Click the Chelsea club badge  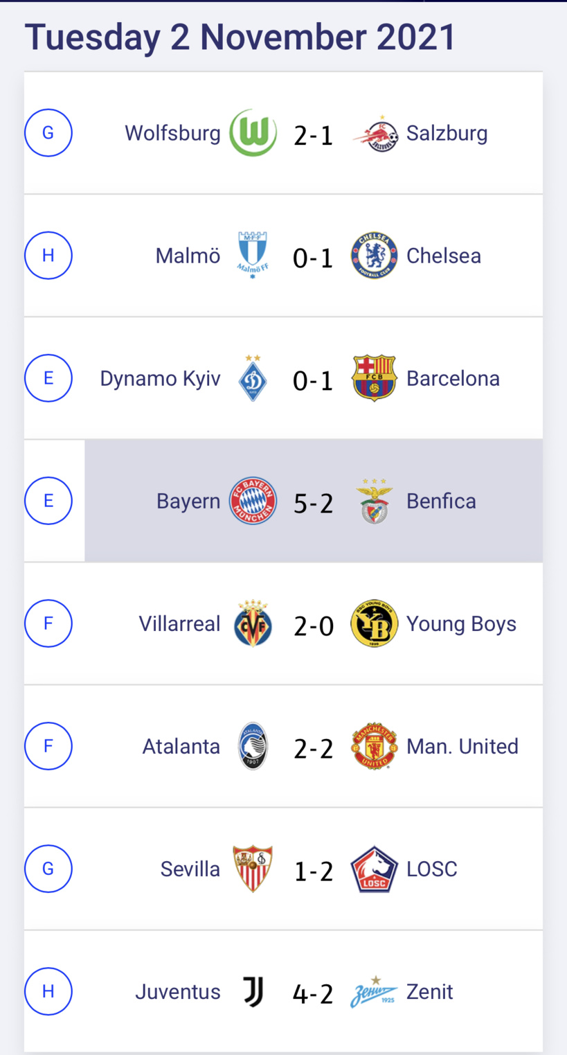(x=374, y=255)
